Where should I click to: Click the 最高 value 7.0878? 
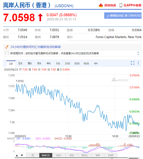[54, 37]
